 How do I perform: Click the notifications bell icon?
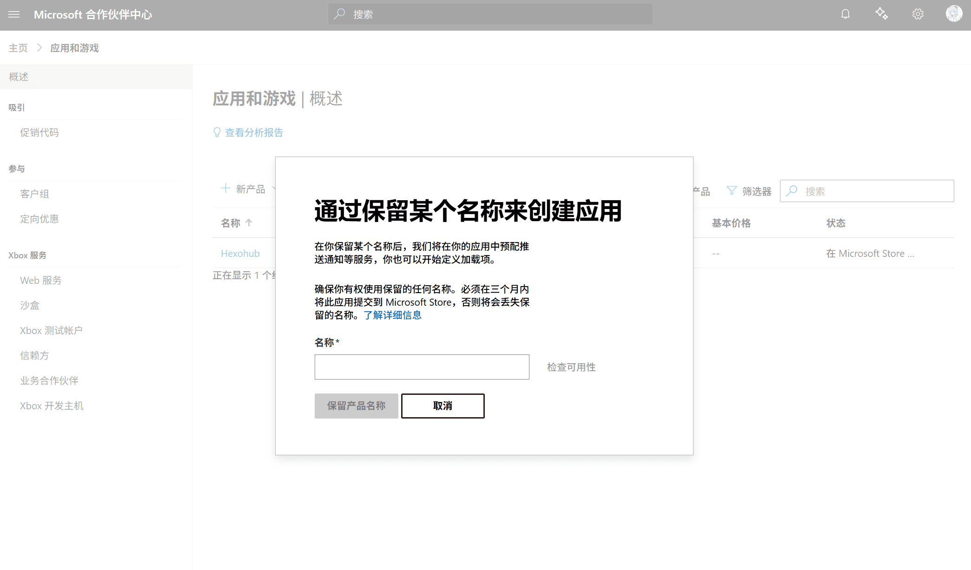[x=845, y=14]
